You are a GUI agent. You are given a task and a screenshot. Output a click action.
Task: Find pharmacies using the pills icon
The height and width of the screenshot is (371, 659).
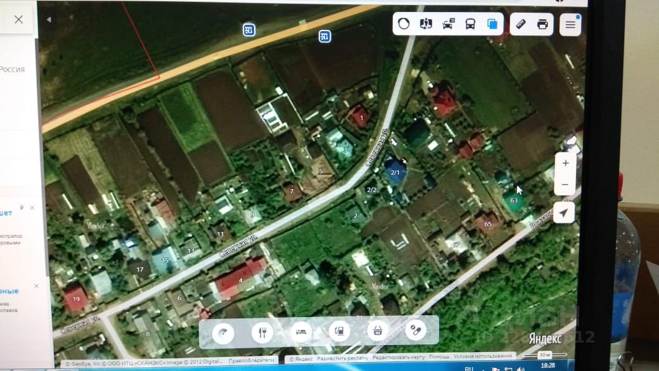pos(416,330)
